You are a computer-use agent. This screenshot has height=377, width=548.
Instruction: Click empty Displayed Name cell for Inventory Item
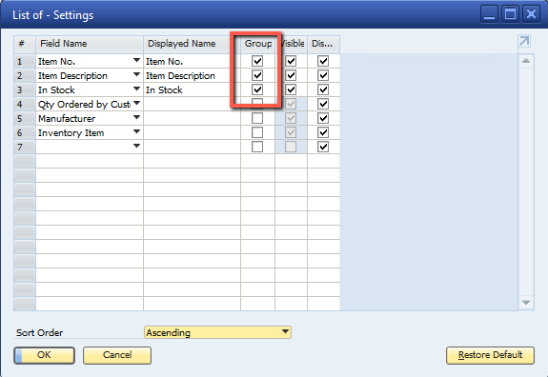(x=192, y=133)
